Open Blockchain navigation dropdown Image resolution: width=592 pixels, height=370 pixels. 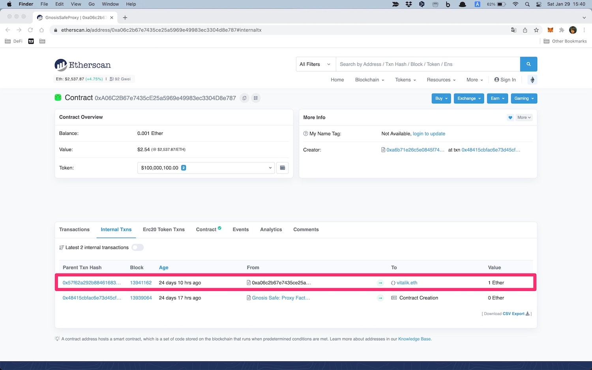(x=369, y=80)
